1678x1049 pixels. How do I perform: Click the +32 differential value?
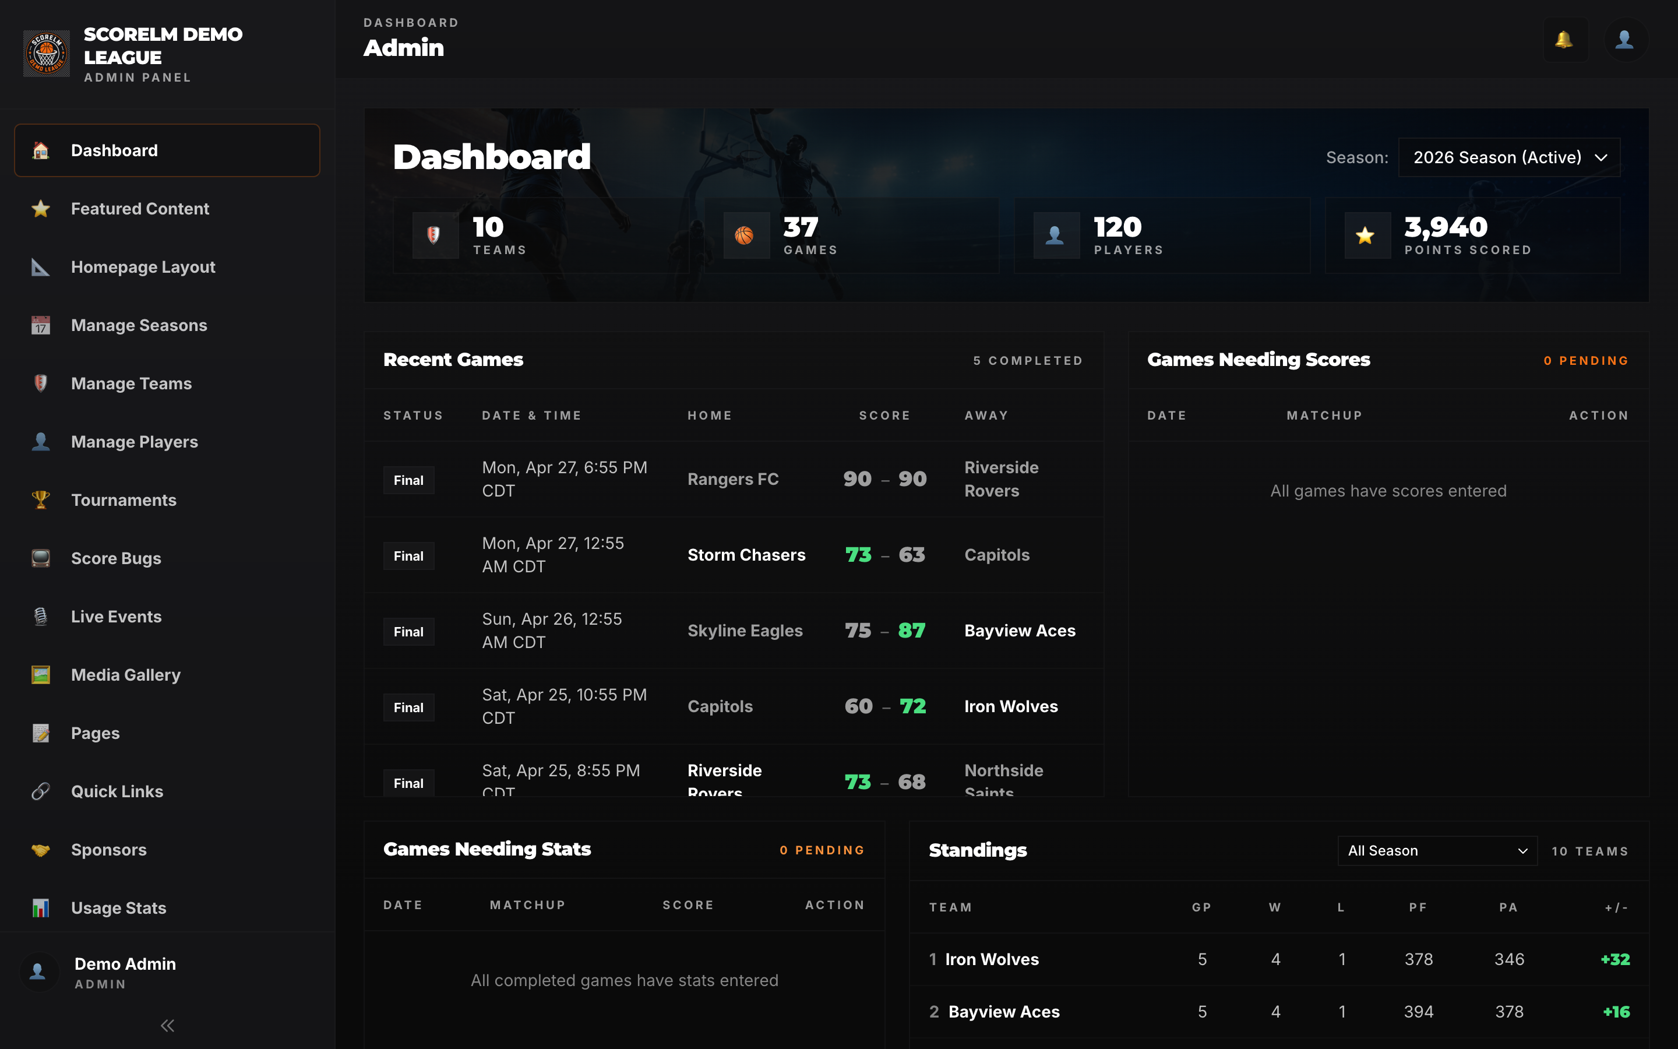[1615, 959]
